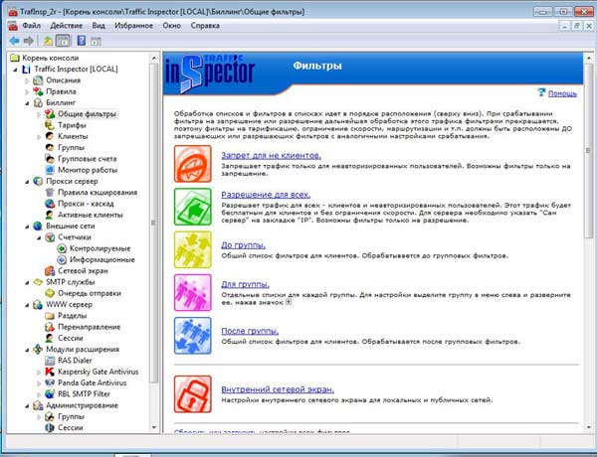Click the blue 'После группы' people icon
Screen dimensions: 597x457
(x=193, y=336)
